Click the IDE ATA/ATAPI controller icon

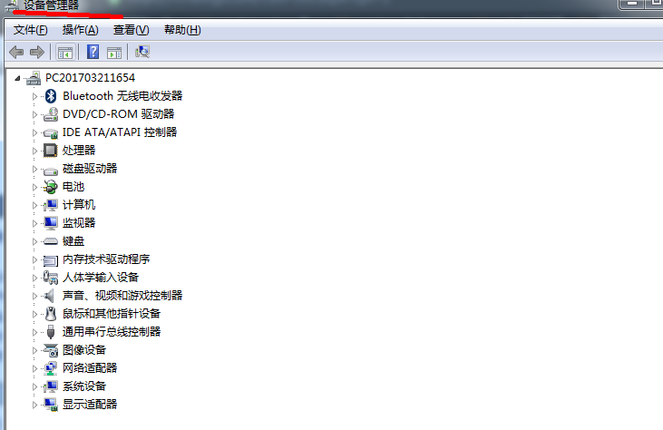(51, 133)
